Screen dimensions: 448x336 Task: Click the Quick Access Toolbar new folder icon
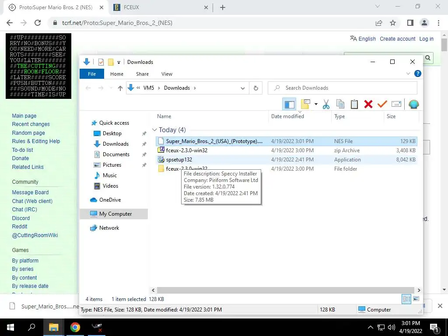[111, 62]
